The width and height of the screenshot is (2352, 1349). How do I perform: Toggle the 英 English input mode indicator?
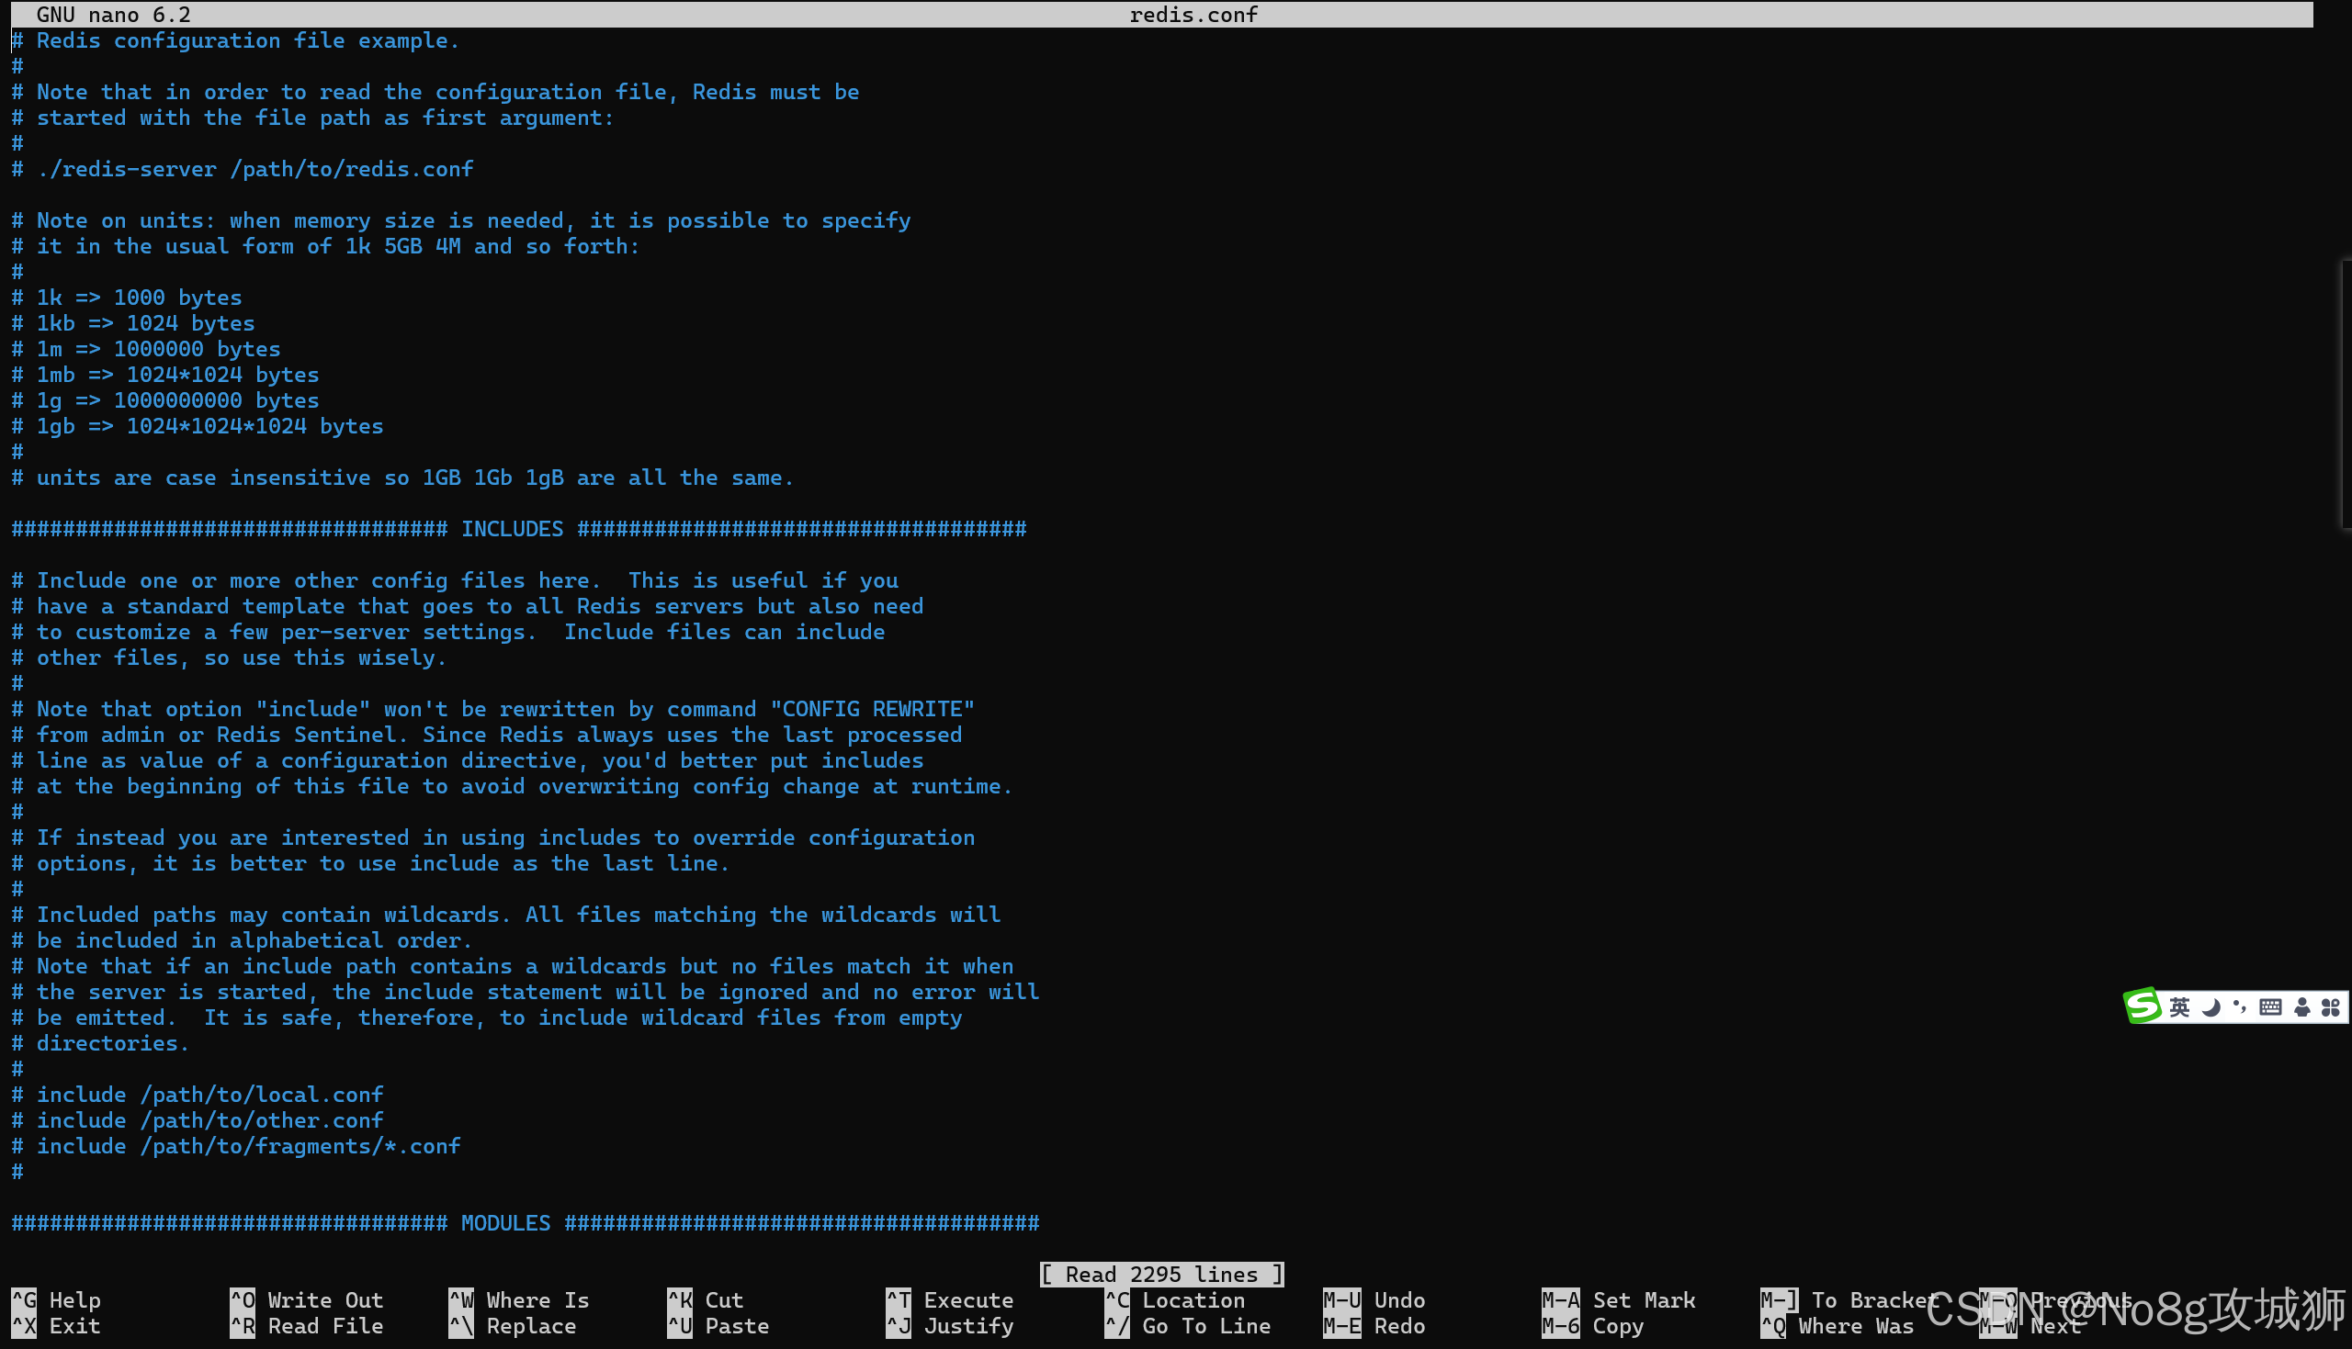pyautogui.click(x=2179, y=1007)
